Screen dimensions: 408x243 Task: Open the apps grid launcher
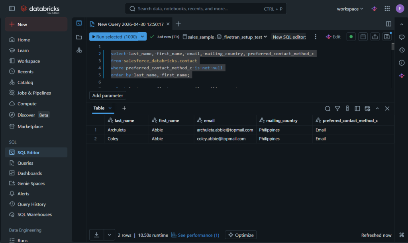point(387,9)
